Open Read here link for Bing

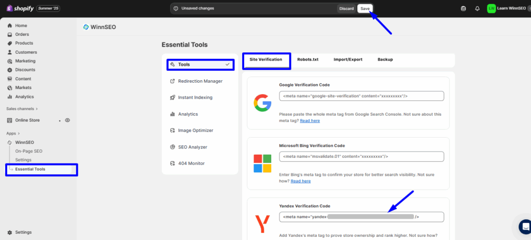pos(300,181)
